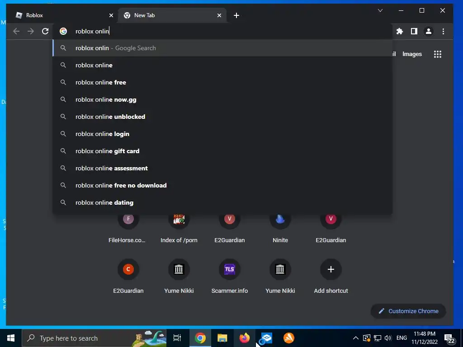Toggle the side panel icon
The width and height of the screenshot is (463, 347).
click(414, 31)
